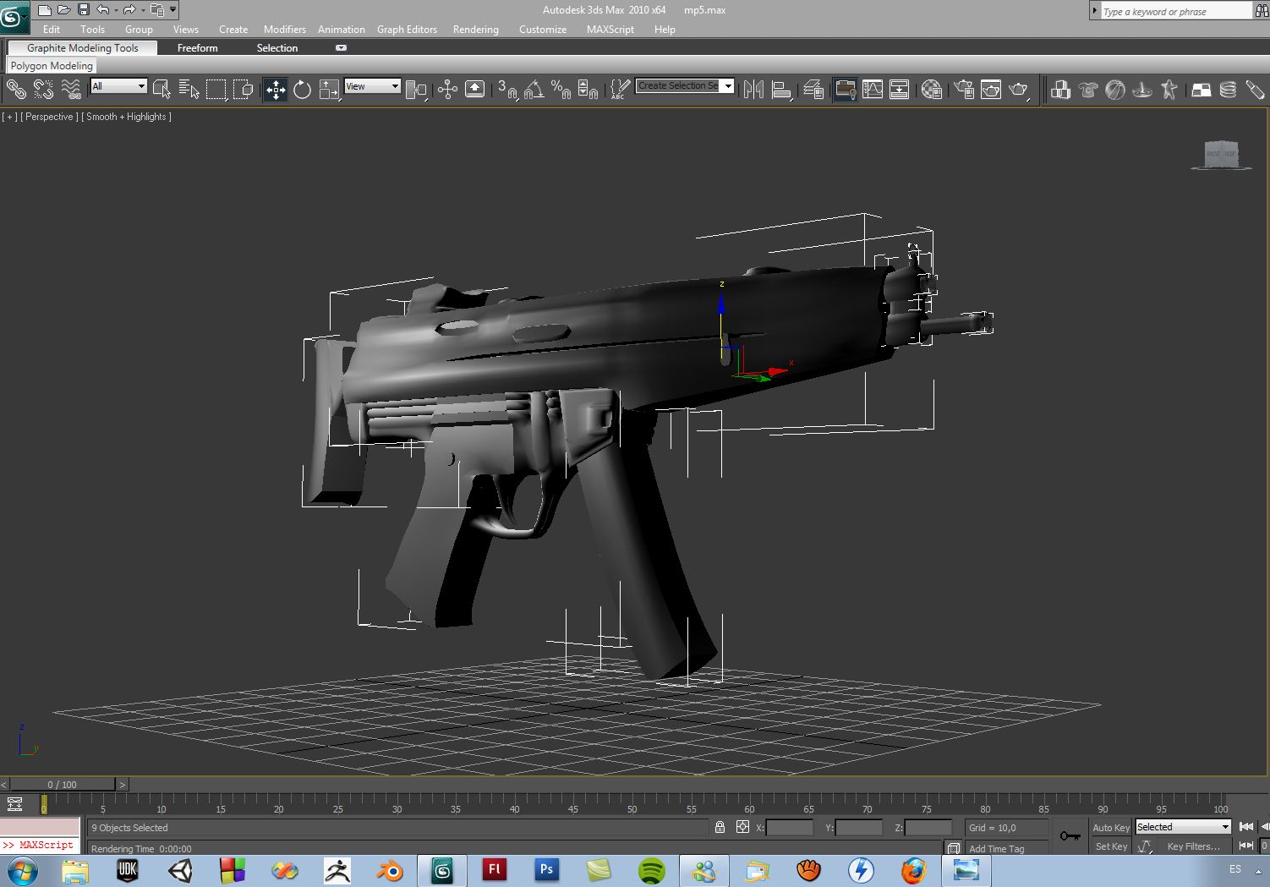Viewport: 1270px width, 887px height.
Task: Toggle the 3D Snaps button
Action: [507, 89]
